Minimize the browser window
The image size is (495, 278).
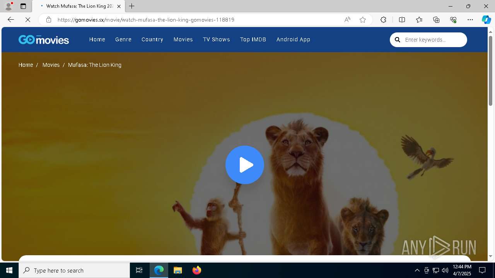pyautogui.click(x=451, y=6)
